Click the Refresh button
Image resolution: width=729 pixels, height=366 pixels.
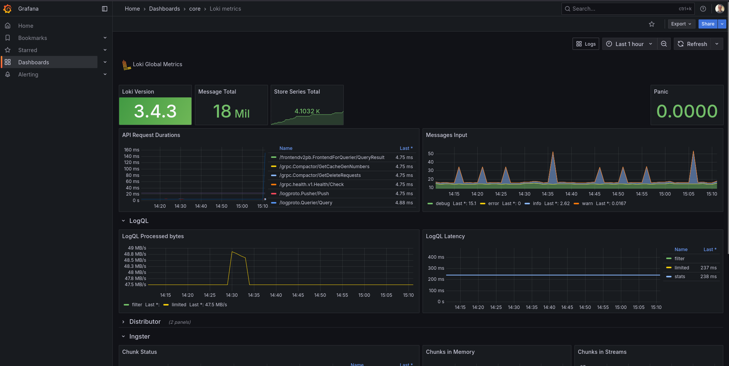pos(692,44)
